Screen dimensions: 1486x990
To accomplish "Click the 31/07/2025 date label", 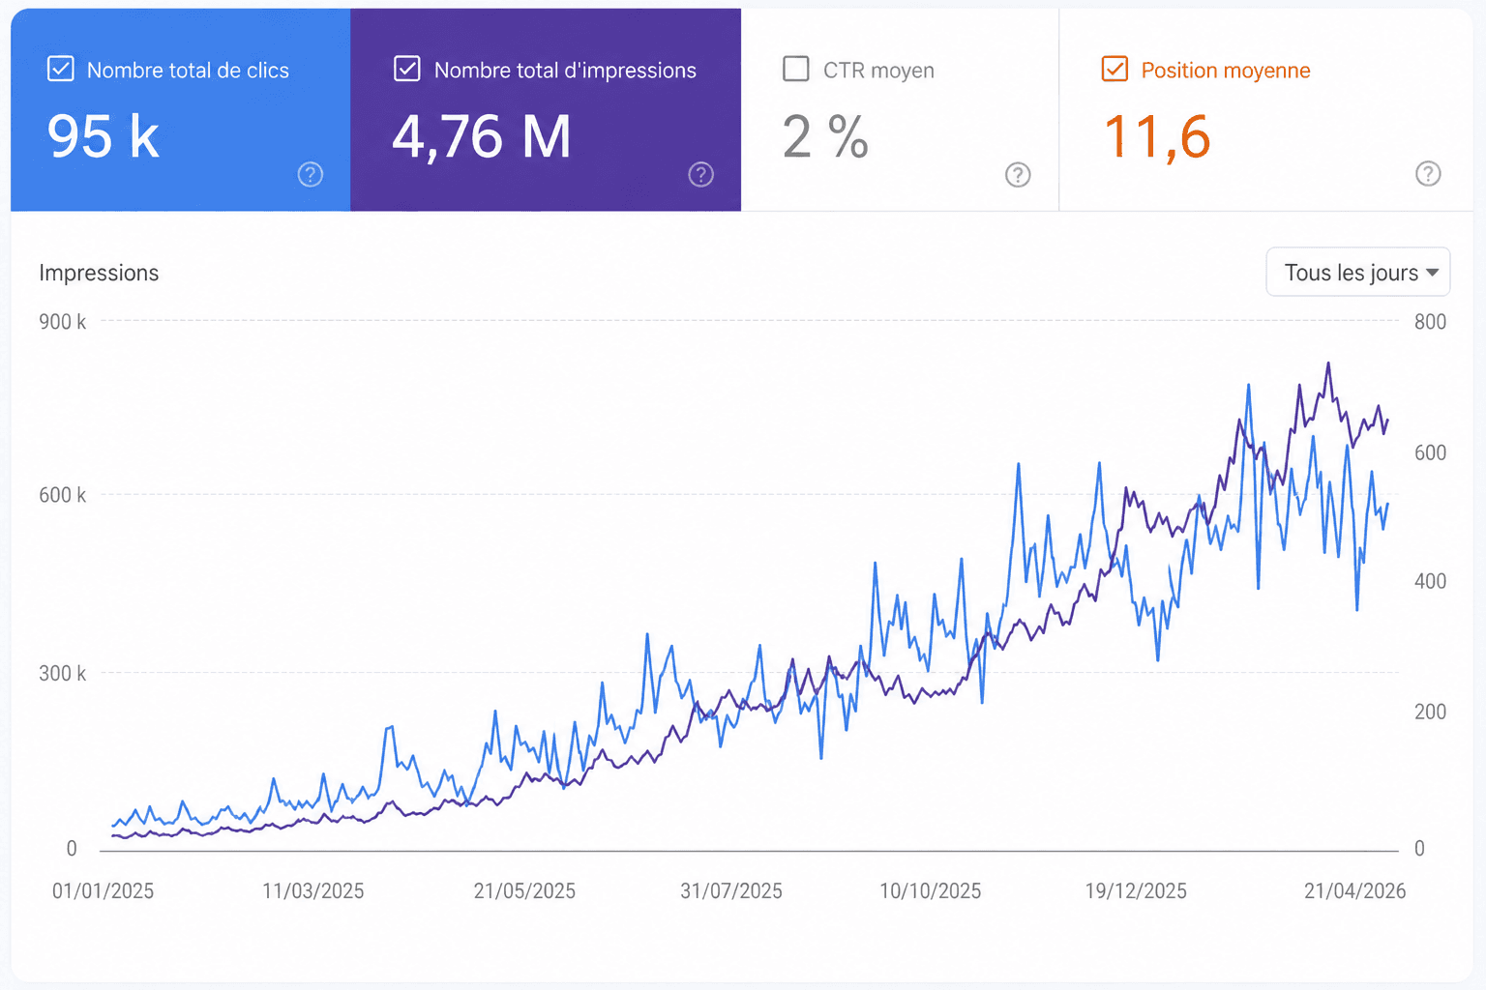I will pyautogui.click(x=731, y=891).
